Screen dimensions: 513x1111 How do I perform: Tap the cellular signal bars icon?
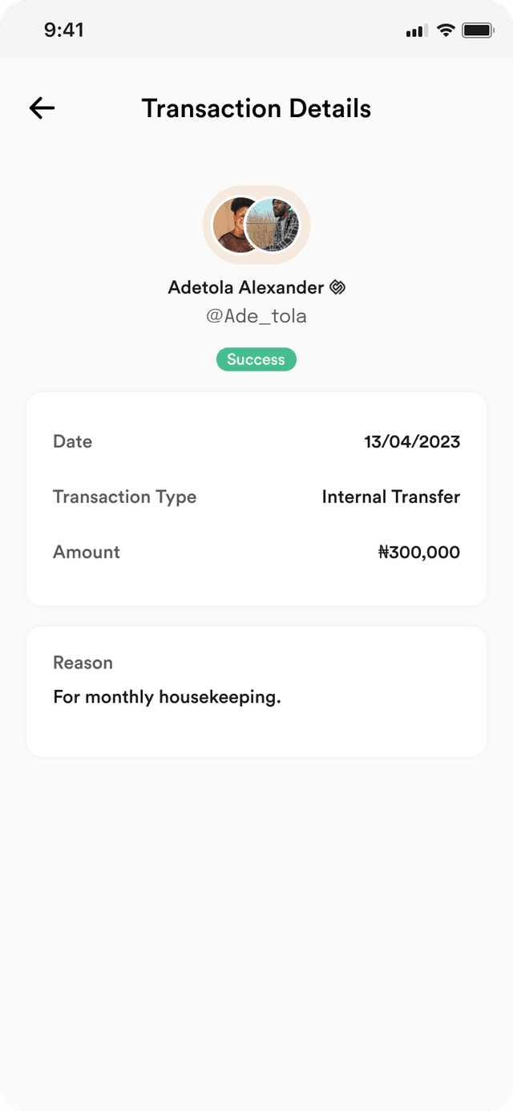(x=417, y=31)
